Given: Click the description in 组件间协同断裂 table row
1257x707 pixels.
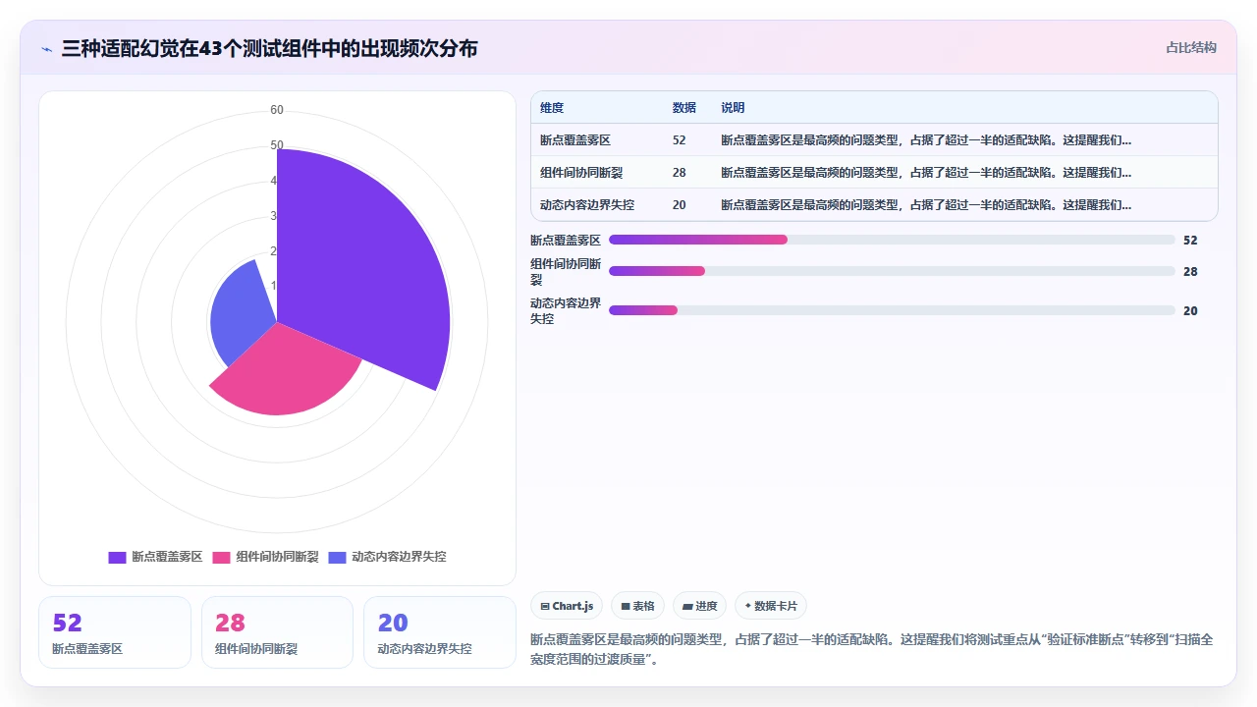Looking at the screenshot, I should (926, 173).
